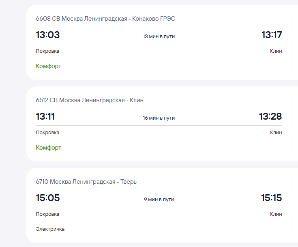Open train 6710 Москва Ленинградская - Тверь
This screenshot has width=298, height=247.
86,182
